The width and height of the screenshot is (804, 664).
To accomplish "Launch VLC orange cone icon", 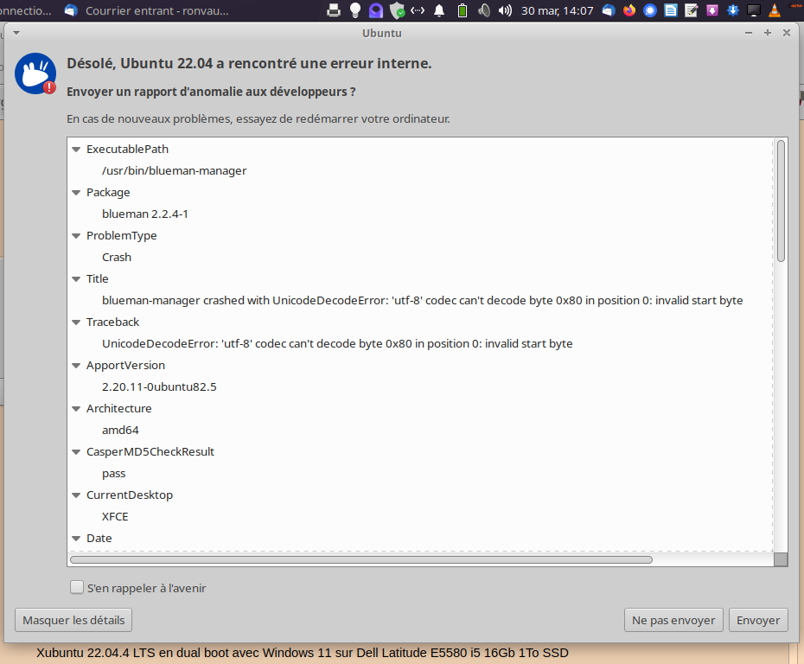I will [775, 10].
